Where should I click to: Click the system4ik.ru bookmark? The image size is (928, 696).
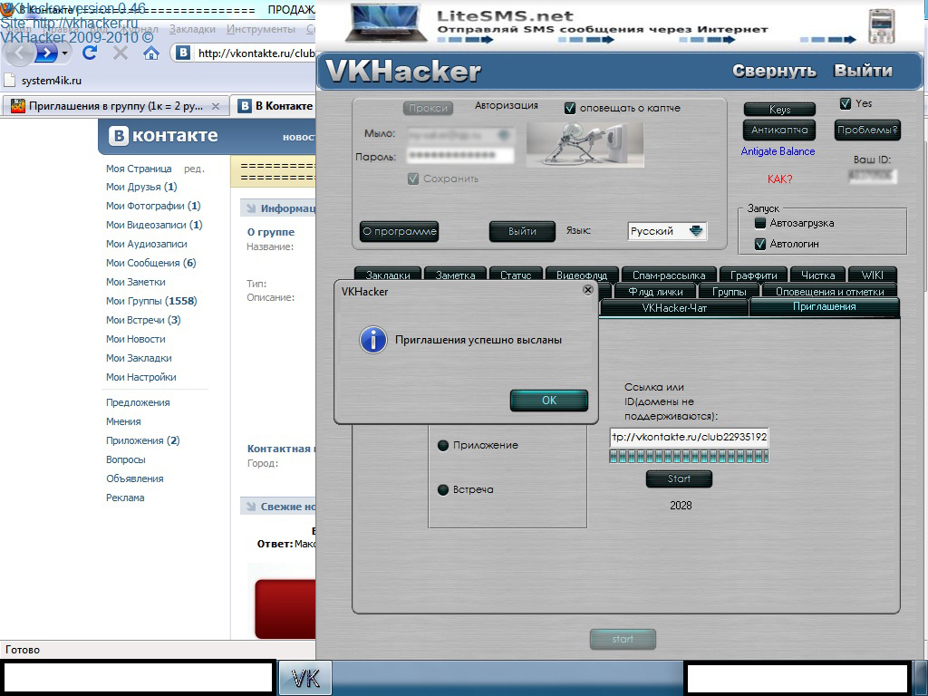coord(43,81)
